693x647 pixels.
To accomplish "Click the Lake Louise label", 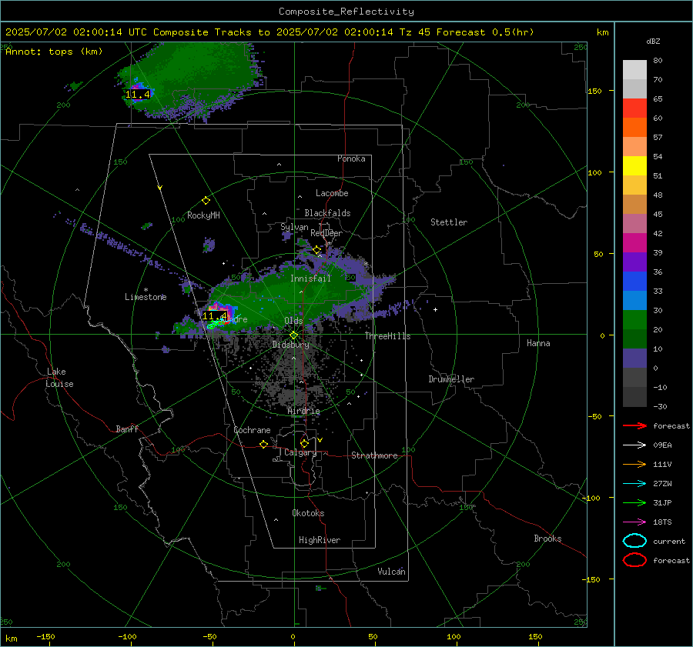I will pyautogui.click(x=59, y=378).
